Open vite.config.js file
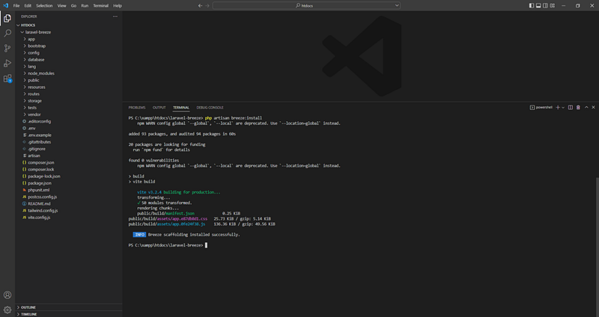 (69, 218)
